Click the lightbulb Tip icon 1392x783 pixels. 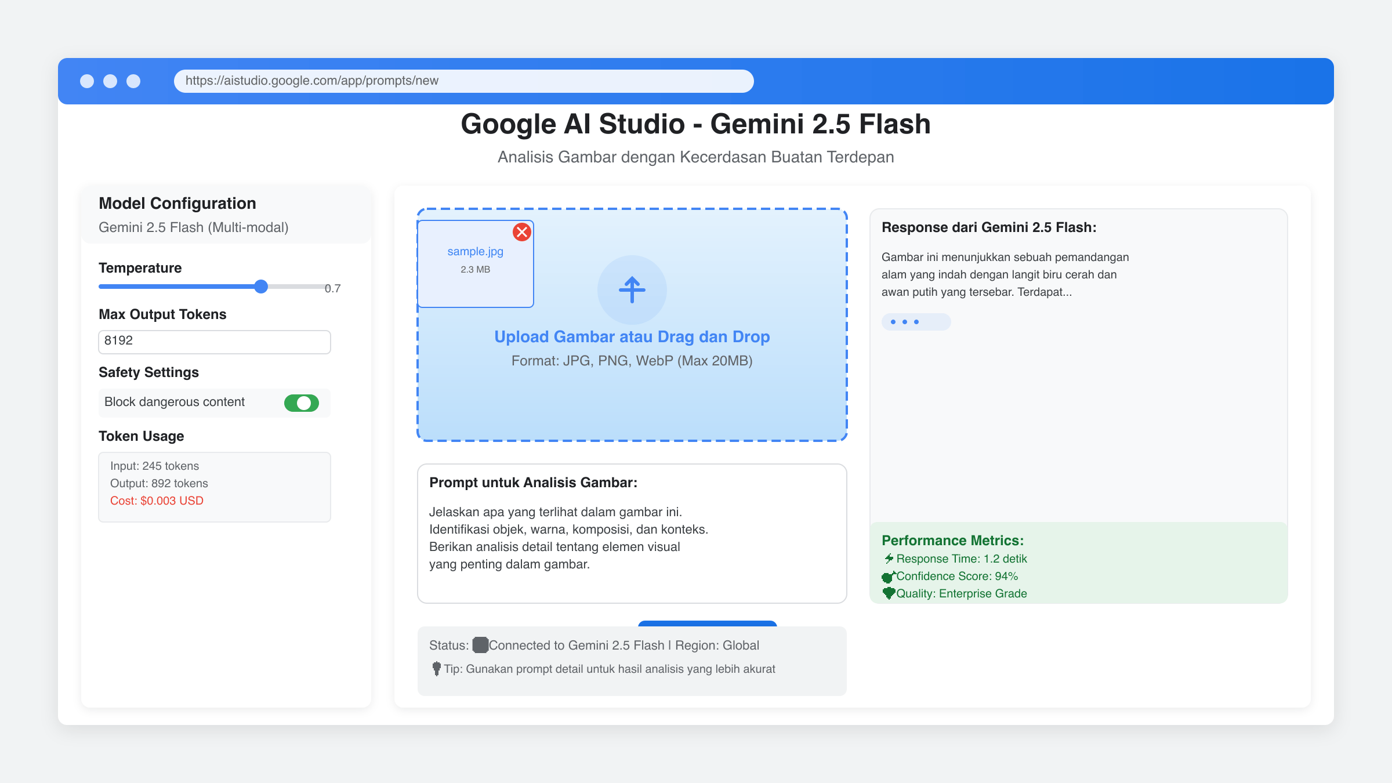(436, 669)
